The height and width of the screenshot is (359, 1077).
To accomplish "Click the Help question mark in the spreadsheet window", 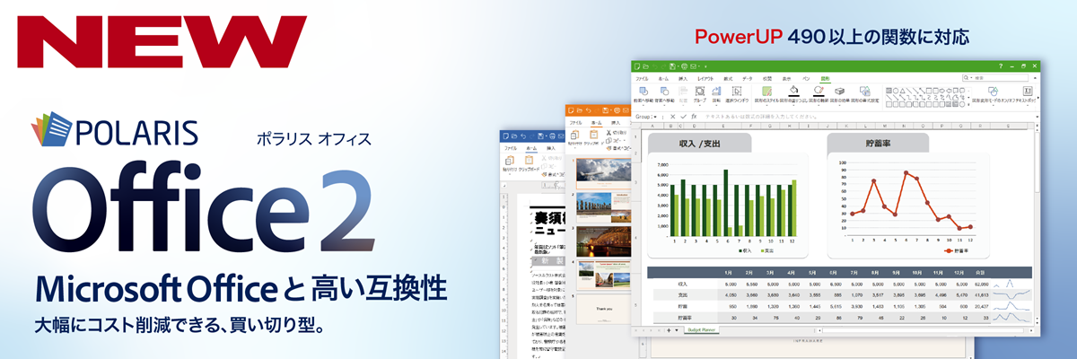I will point(1001,66).
